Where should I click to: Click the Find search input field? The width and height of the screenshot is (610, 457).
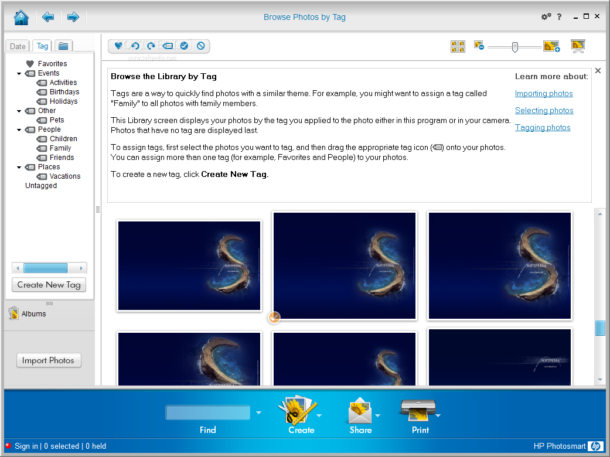pos(208,412)
